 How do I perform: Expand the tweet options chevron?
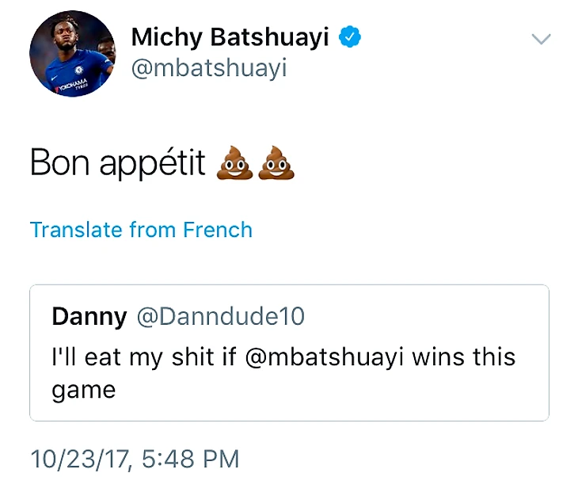pos(540,39)
